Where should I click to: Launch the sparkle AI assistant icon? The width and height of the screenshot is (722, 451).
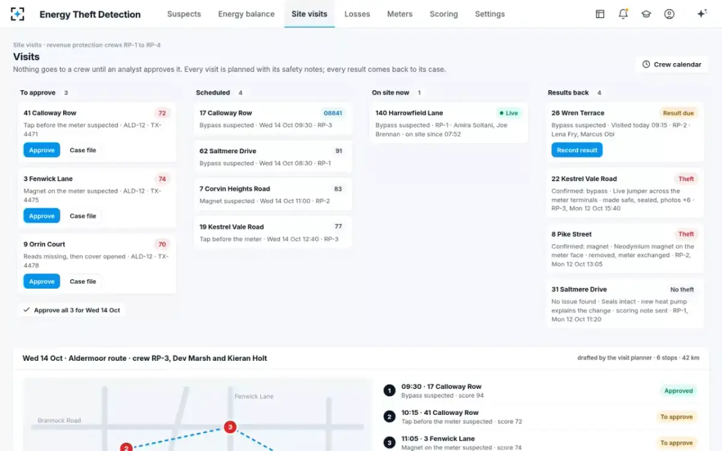click(702, 14)
